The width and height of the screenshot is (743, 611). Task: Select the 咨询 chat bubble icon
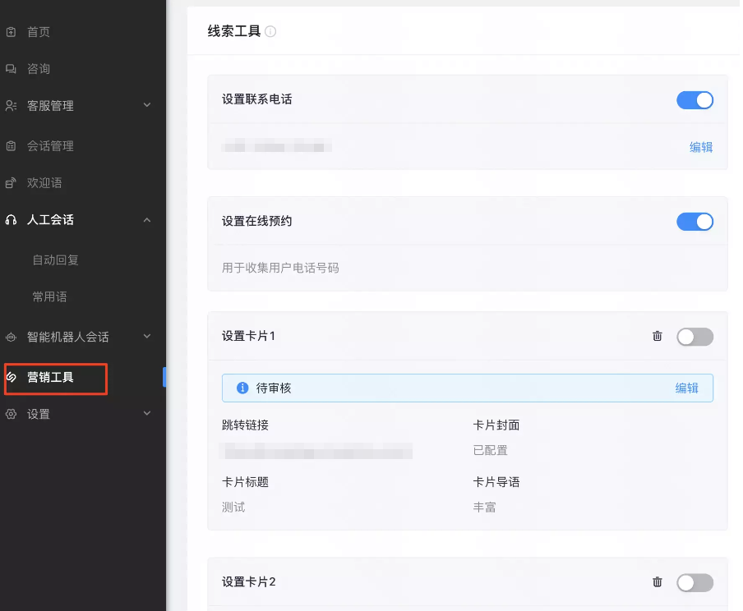pos(12,69)
